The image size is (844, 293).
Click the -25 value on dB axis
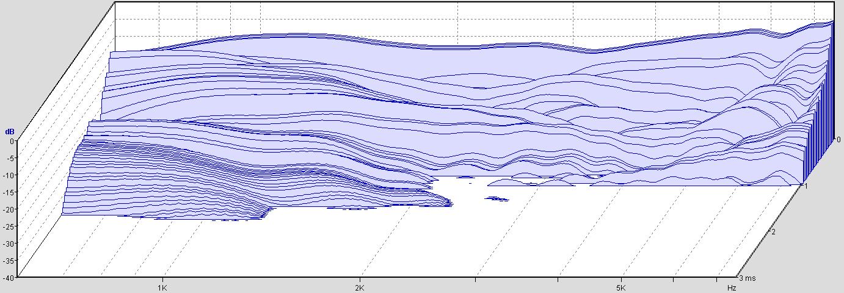click(8, 226)
